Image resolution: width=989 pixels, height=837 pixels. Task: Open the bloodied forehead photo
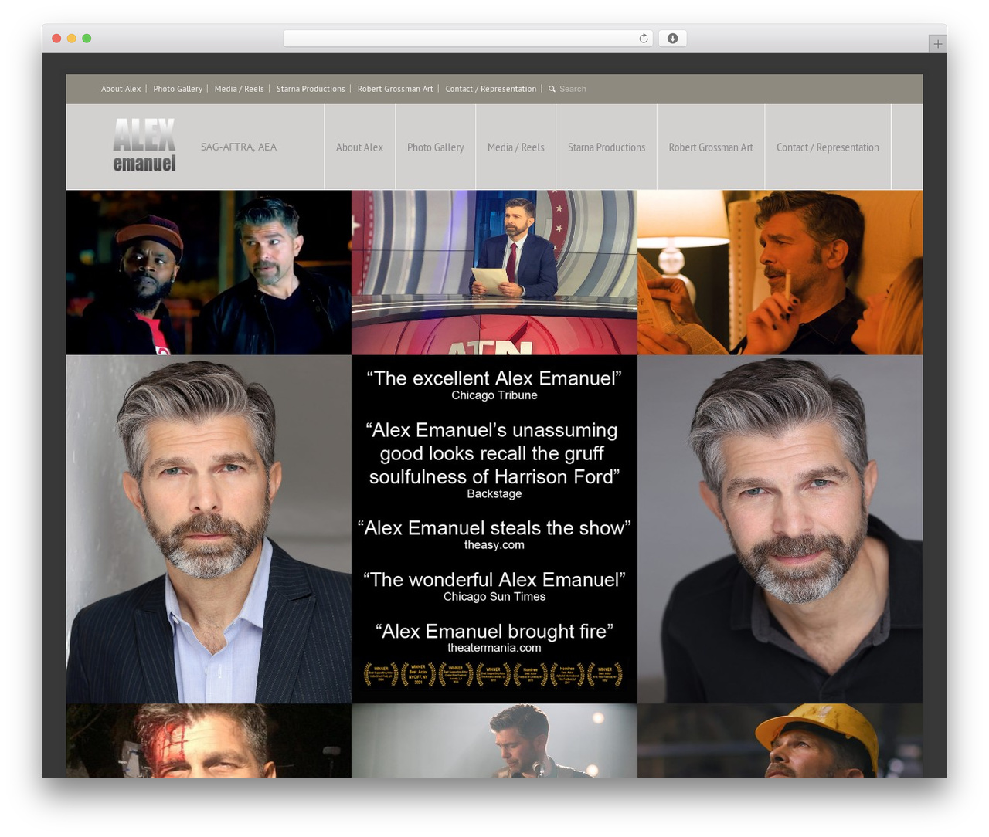(209, 740)
